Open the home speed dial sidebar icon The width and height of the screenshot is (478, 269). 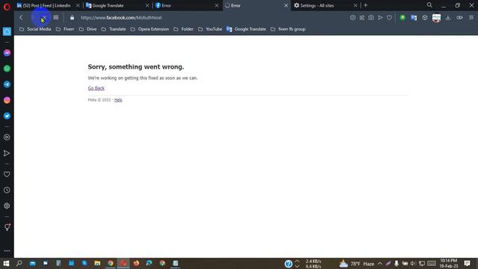tap(7, 31)
